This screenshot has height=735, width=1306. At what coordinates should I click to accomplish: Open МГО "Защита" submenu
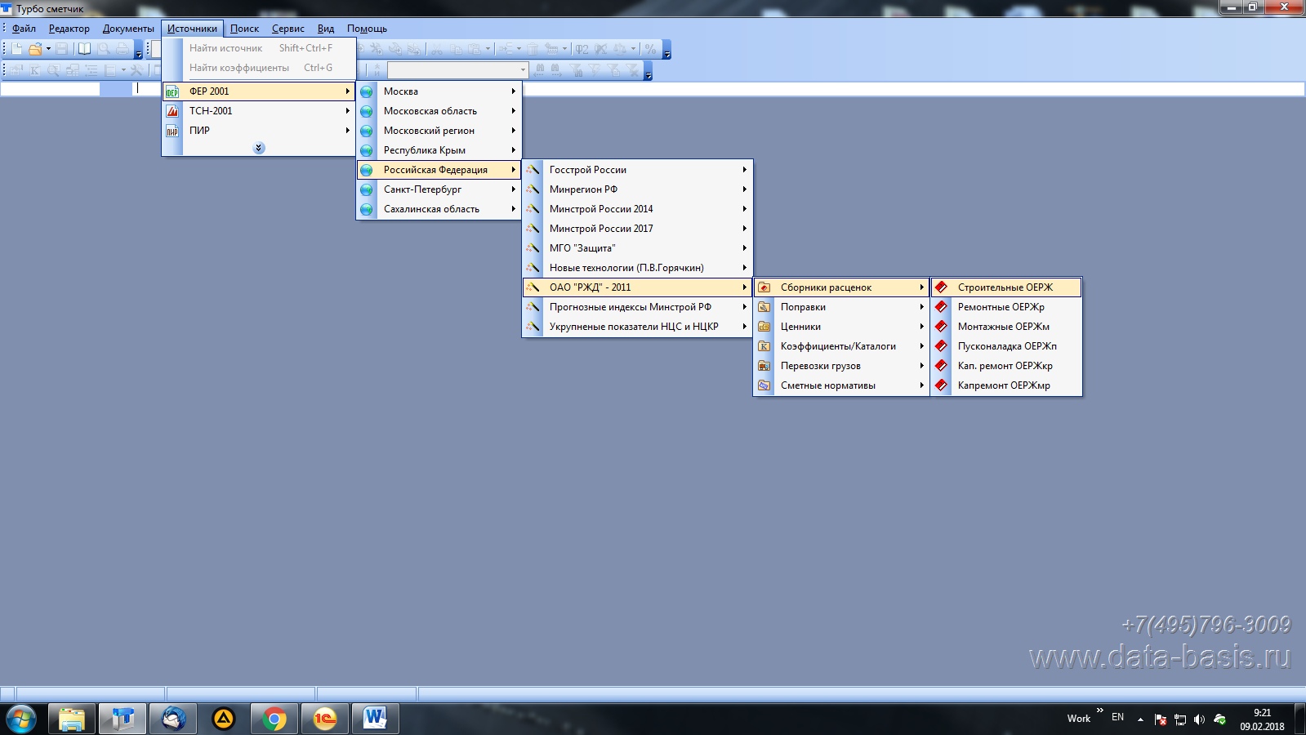[637, 248]
